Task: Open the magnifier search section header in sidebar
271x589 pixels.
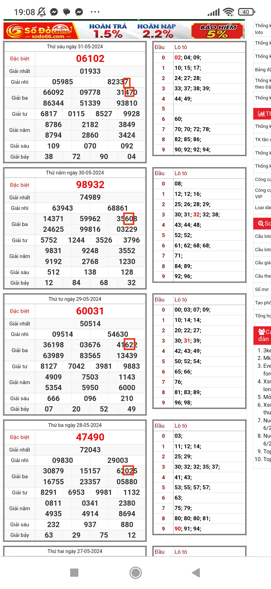Action: coord(262,224)
